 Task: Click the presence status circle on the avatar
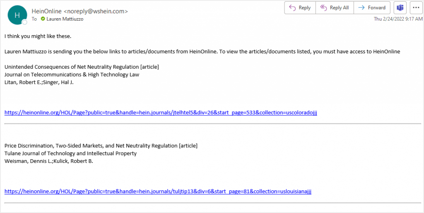[x=24, y=22]
